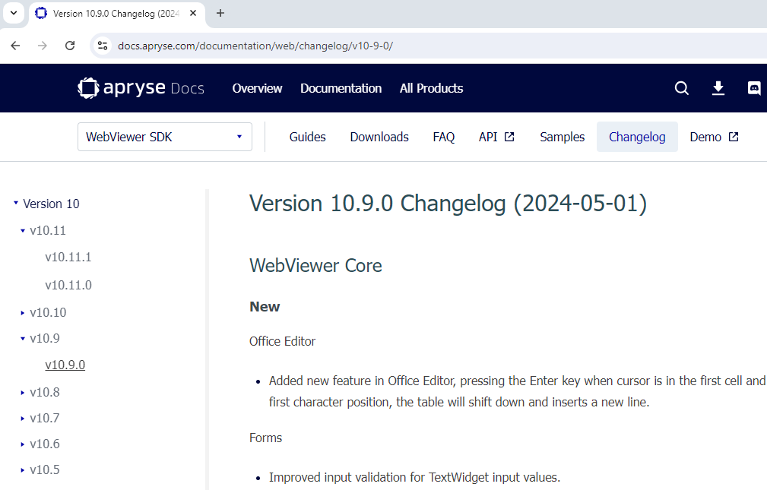767x490 pixels.
Task: Click the New section heading
Action: [265, 307]
